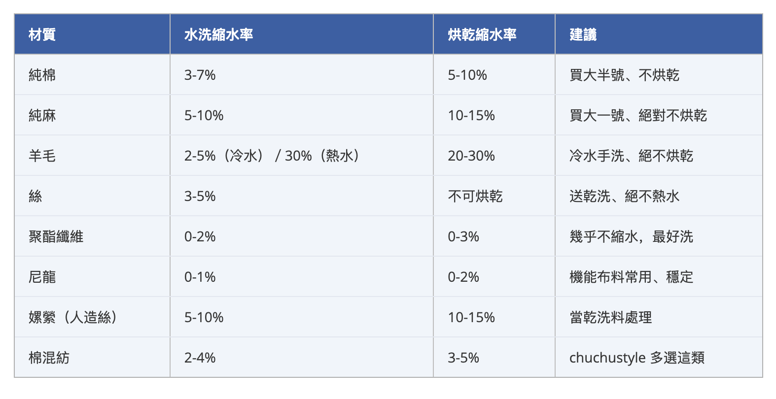Click the 送乾洗、絕不熱水 advice cell
This screenshot has height=399, width=776.
point(624,196)
